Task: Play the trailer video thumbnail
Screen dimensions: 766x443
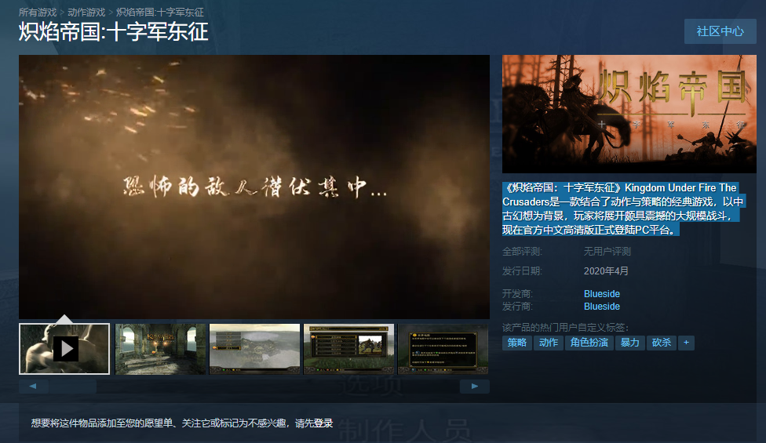Action: pyautogui.click(x=64, y=349)
